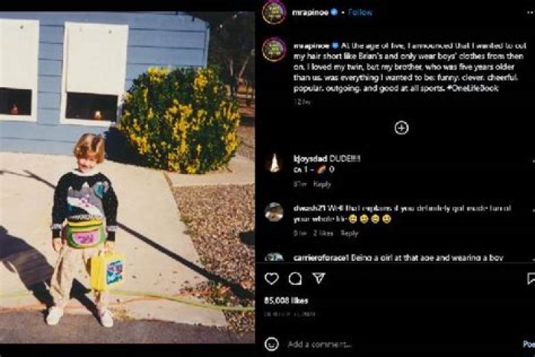Open mrapinoe username in header
The width and height of the screenshot is (535, 357).
point(310,13)
